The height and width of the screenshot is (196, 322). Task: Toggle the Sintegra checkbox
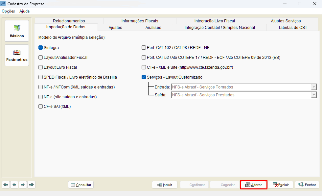click(x=41, y=48)
